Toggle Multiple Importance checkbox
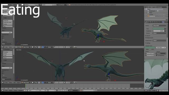 (146, 53)
